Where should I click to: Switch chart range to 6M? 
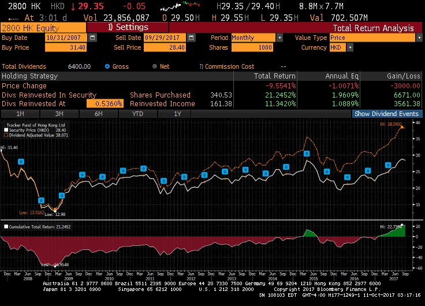[99, 114]
